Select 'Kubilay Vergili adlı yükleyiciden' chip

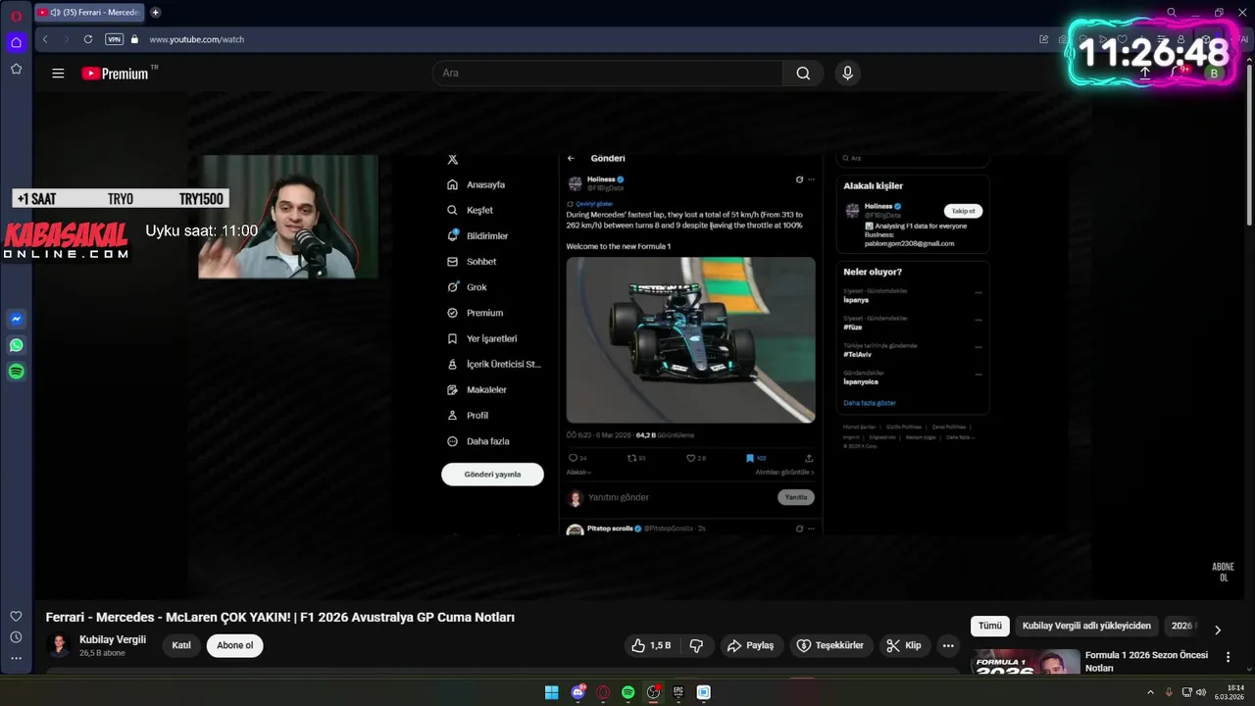click(1086, 626)
